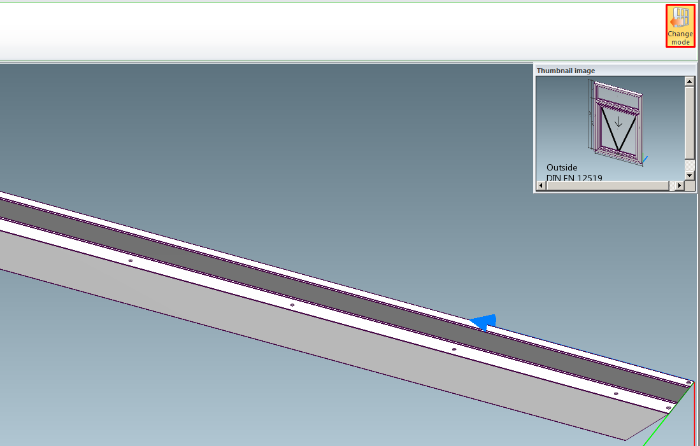Click down arrow symbol inside thumbnail window
The image size is (700, 446).
click(x=617, y=122)
